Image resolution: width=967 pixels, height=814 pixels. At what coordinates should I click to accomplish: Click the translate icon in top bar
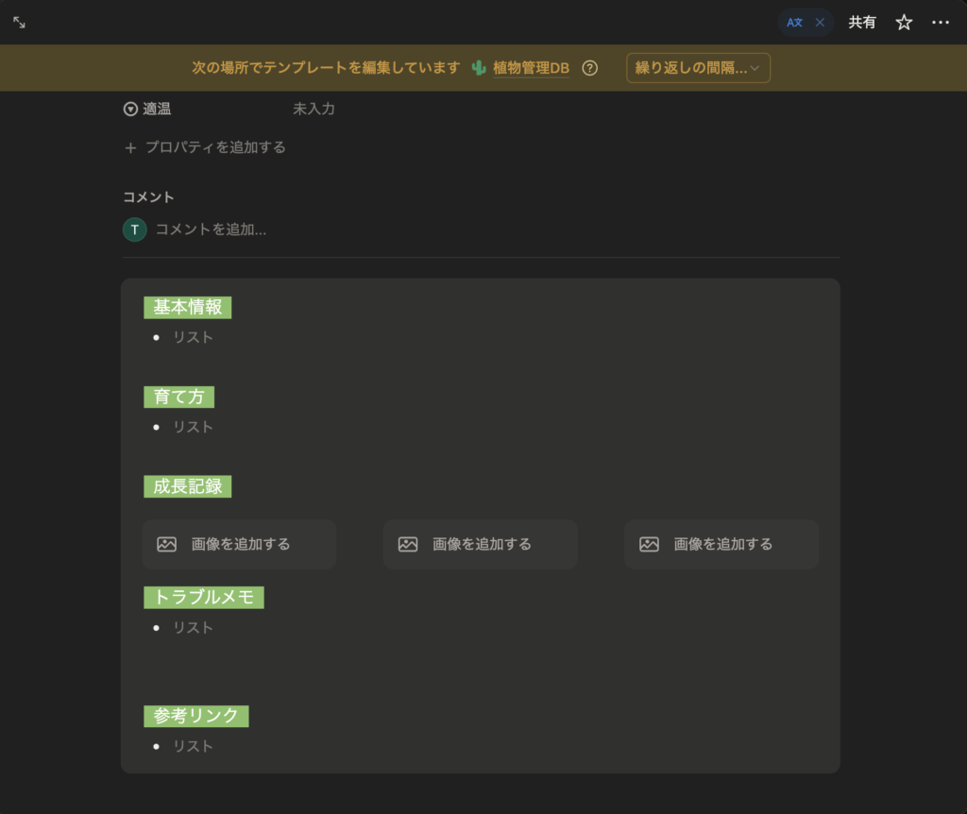point(794,23)
